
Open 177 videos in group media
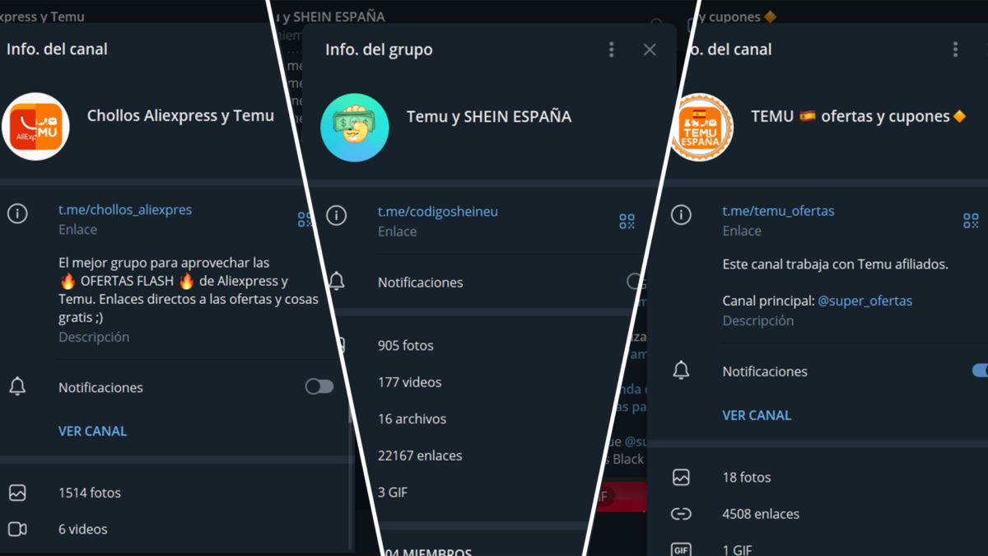410,382
